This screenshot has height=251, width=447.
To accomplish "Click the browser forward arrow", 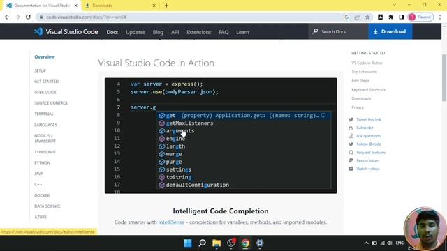I will tap(17, 17).
